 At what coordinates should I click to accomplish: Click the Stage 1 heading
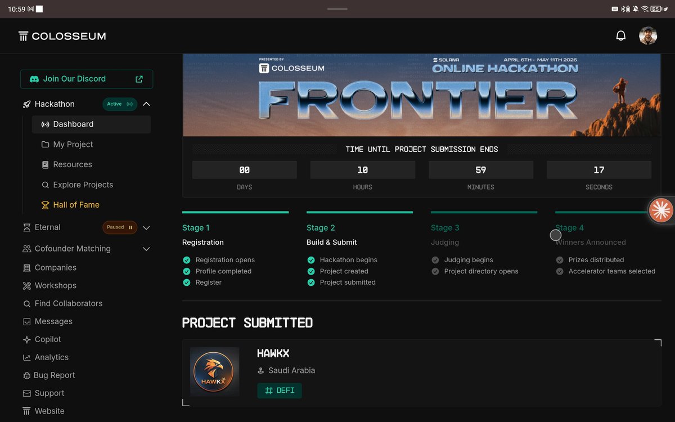(196, 228)
